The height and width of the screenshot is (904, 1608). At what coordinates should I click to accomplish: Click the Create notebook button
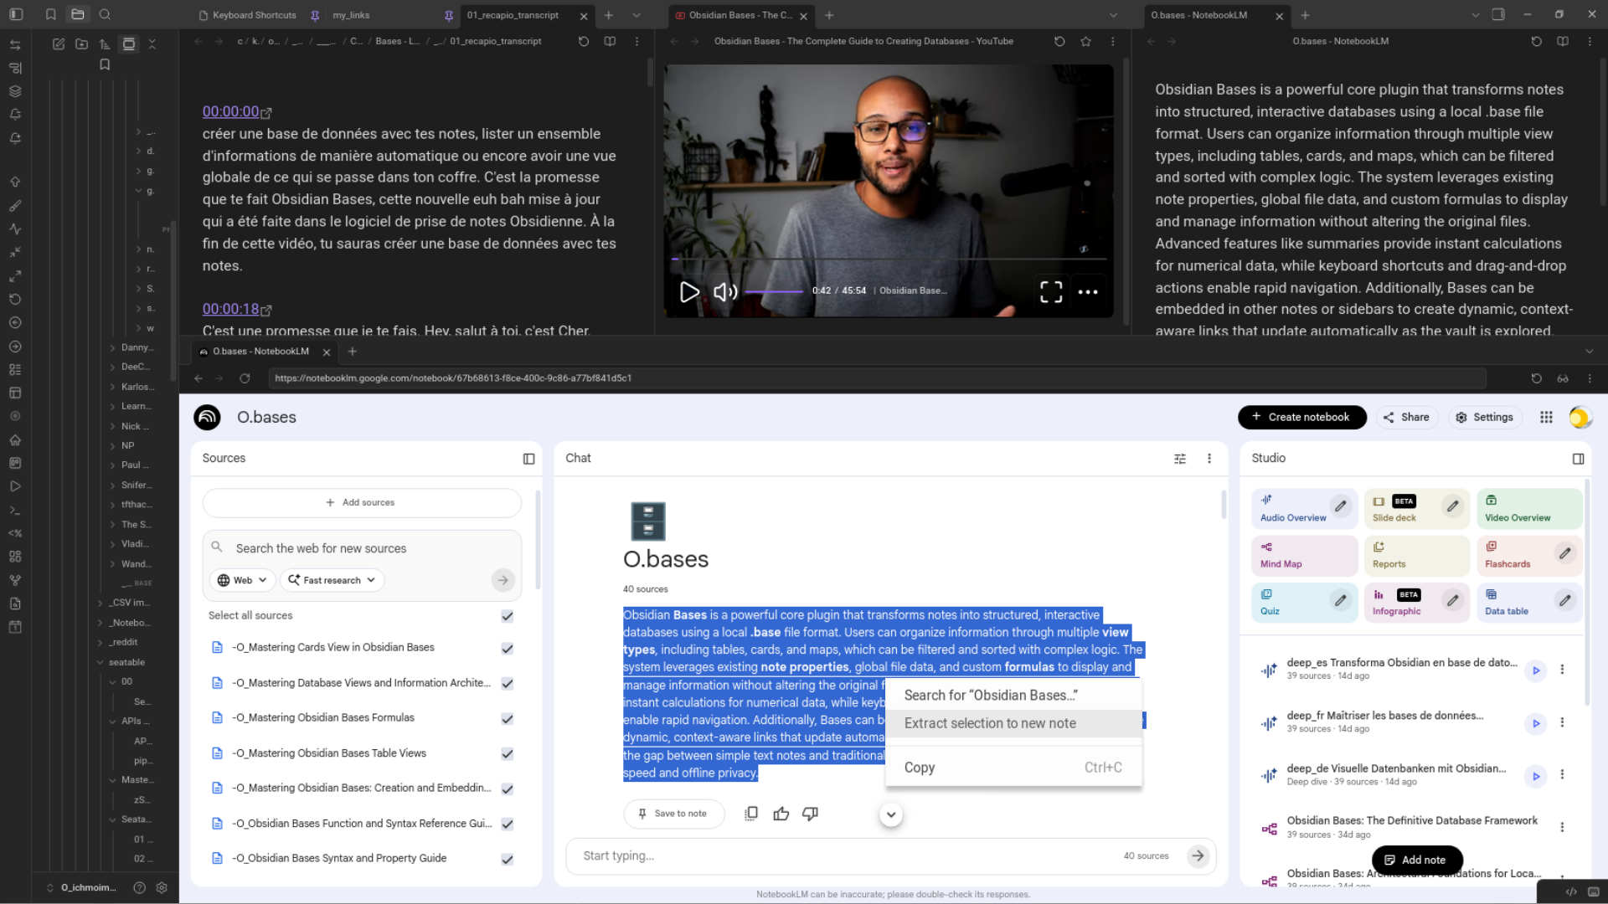coord(1301,417)
